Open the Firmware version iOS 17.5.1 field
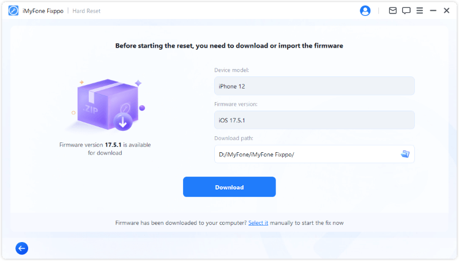This screenshot has width=459, height=261. click(314, 120)
